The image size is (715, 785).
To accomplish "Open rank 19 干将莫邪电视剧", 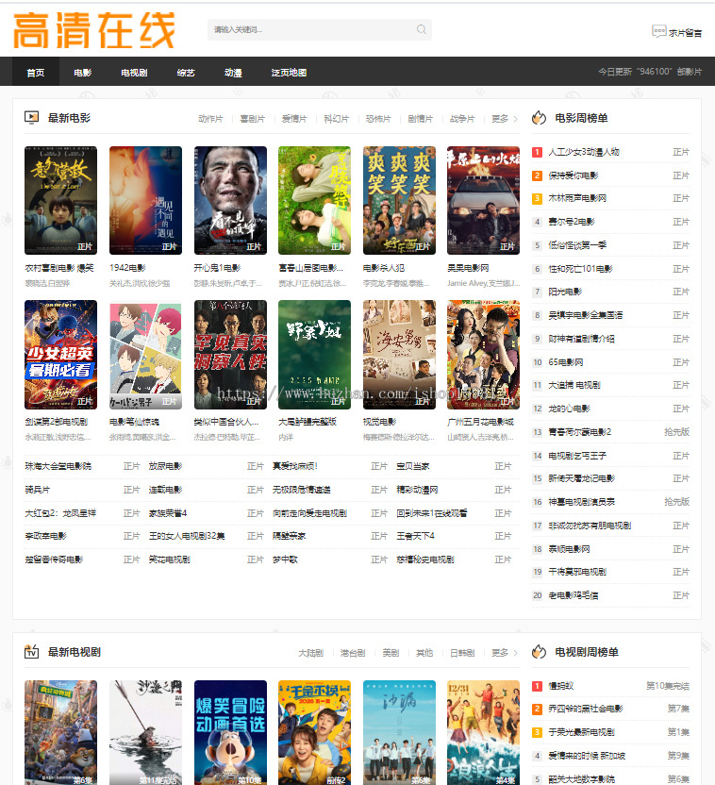I will point(577,571).
